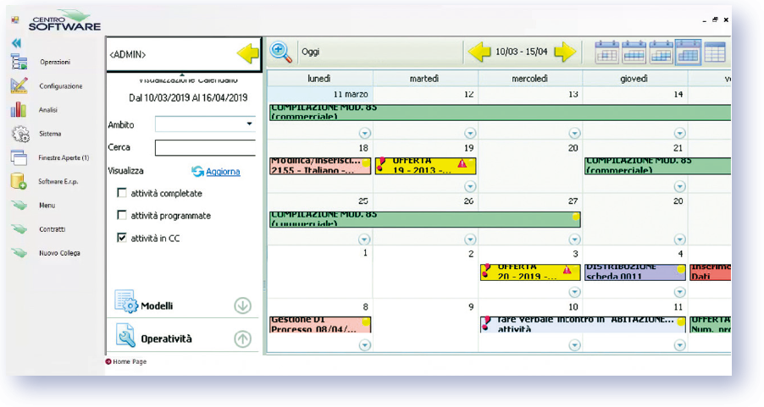Go to previous period with left yellow arrow
Viewport: 764px width, 407px height.
coord(479,52)
